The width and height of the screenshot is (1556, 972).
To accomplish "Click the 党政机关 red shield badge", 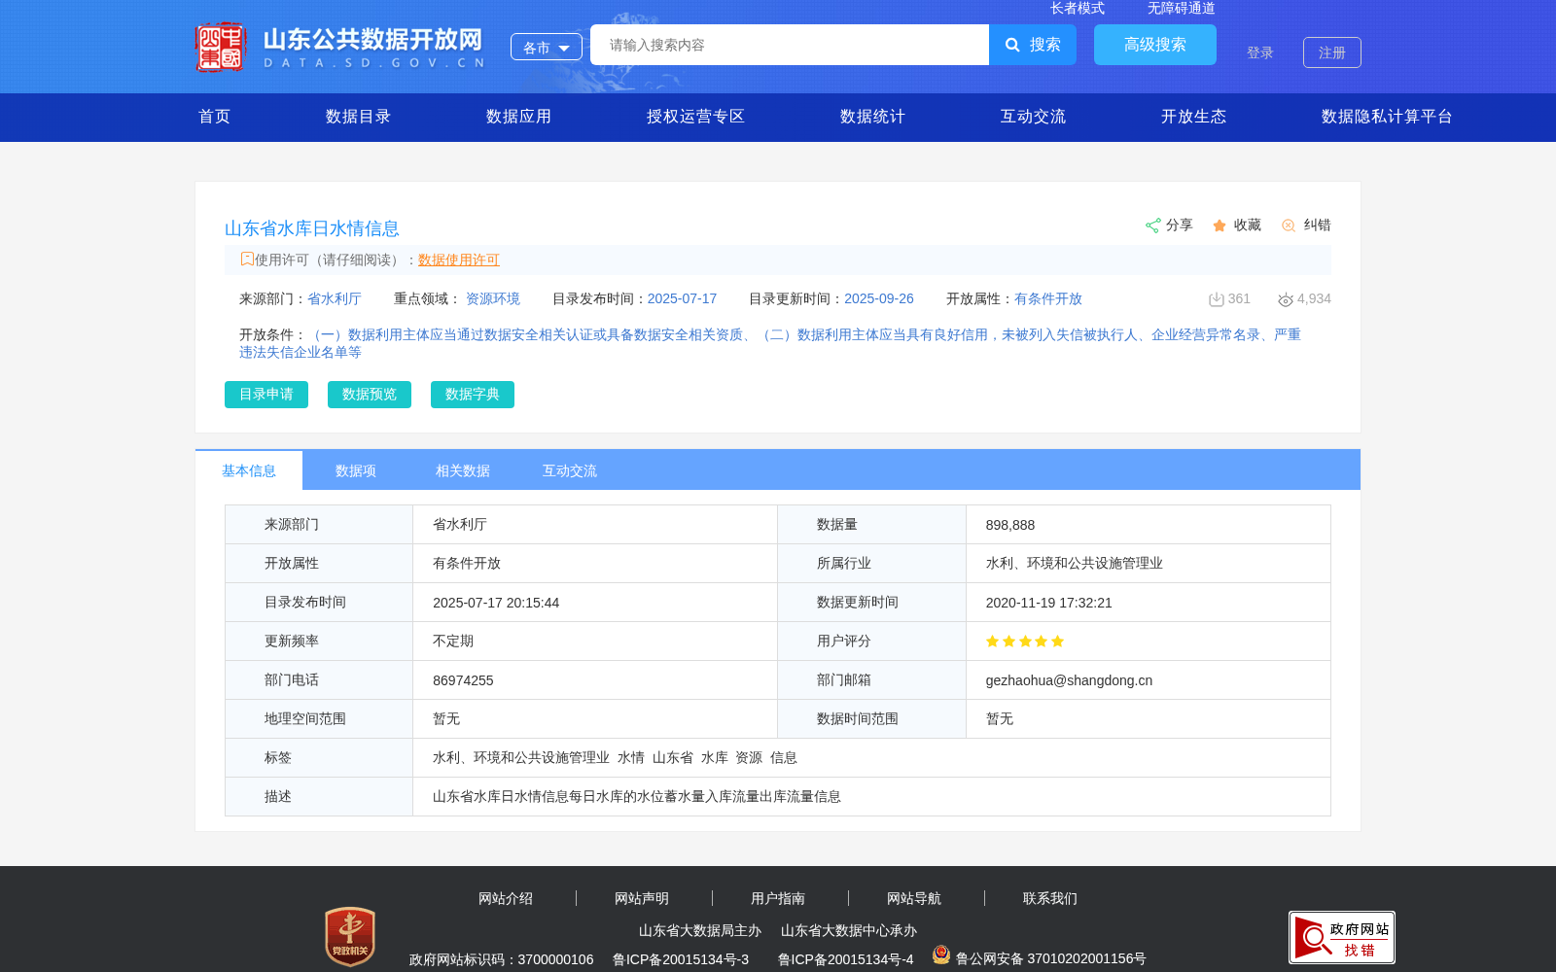I will coord(350,936).
